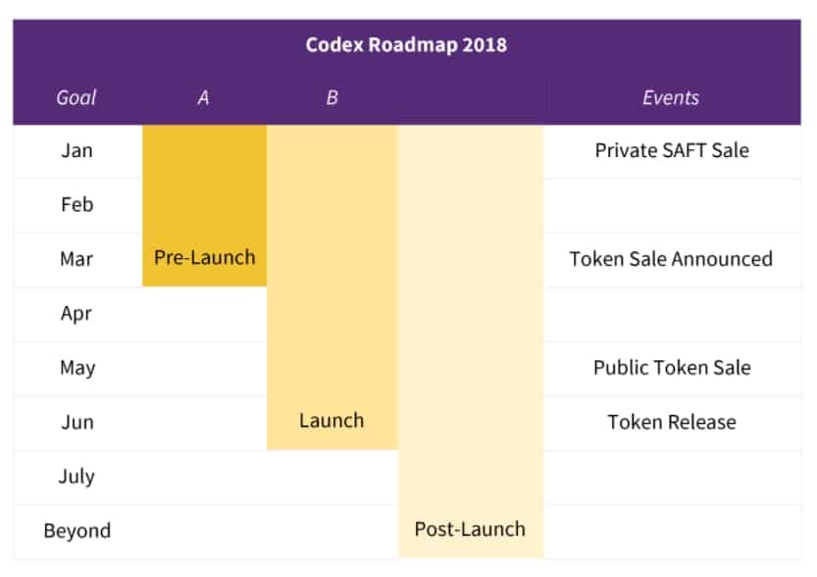
Task: Click the Codex Roadmap 2018 title
Action: 407,45
